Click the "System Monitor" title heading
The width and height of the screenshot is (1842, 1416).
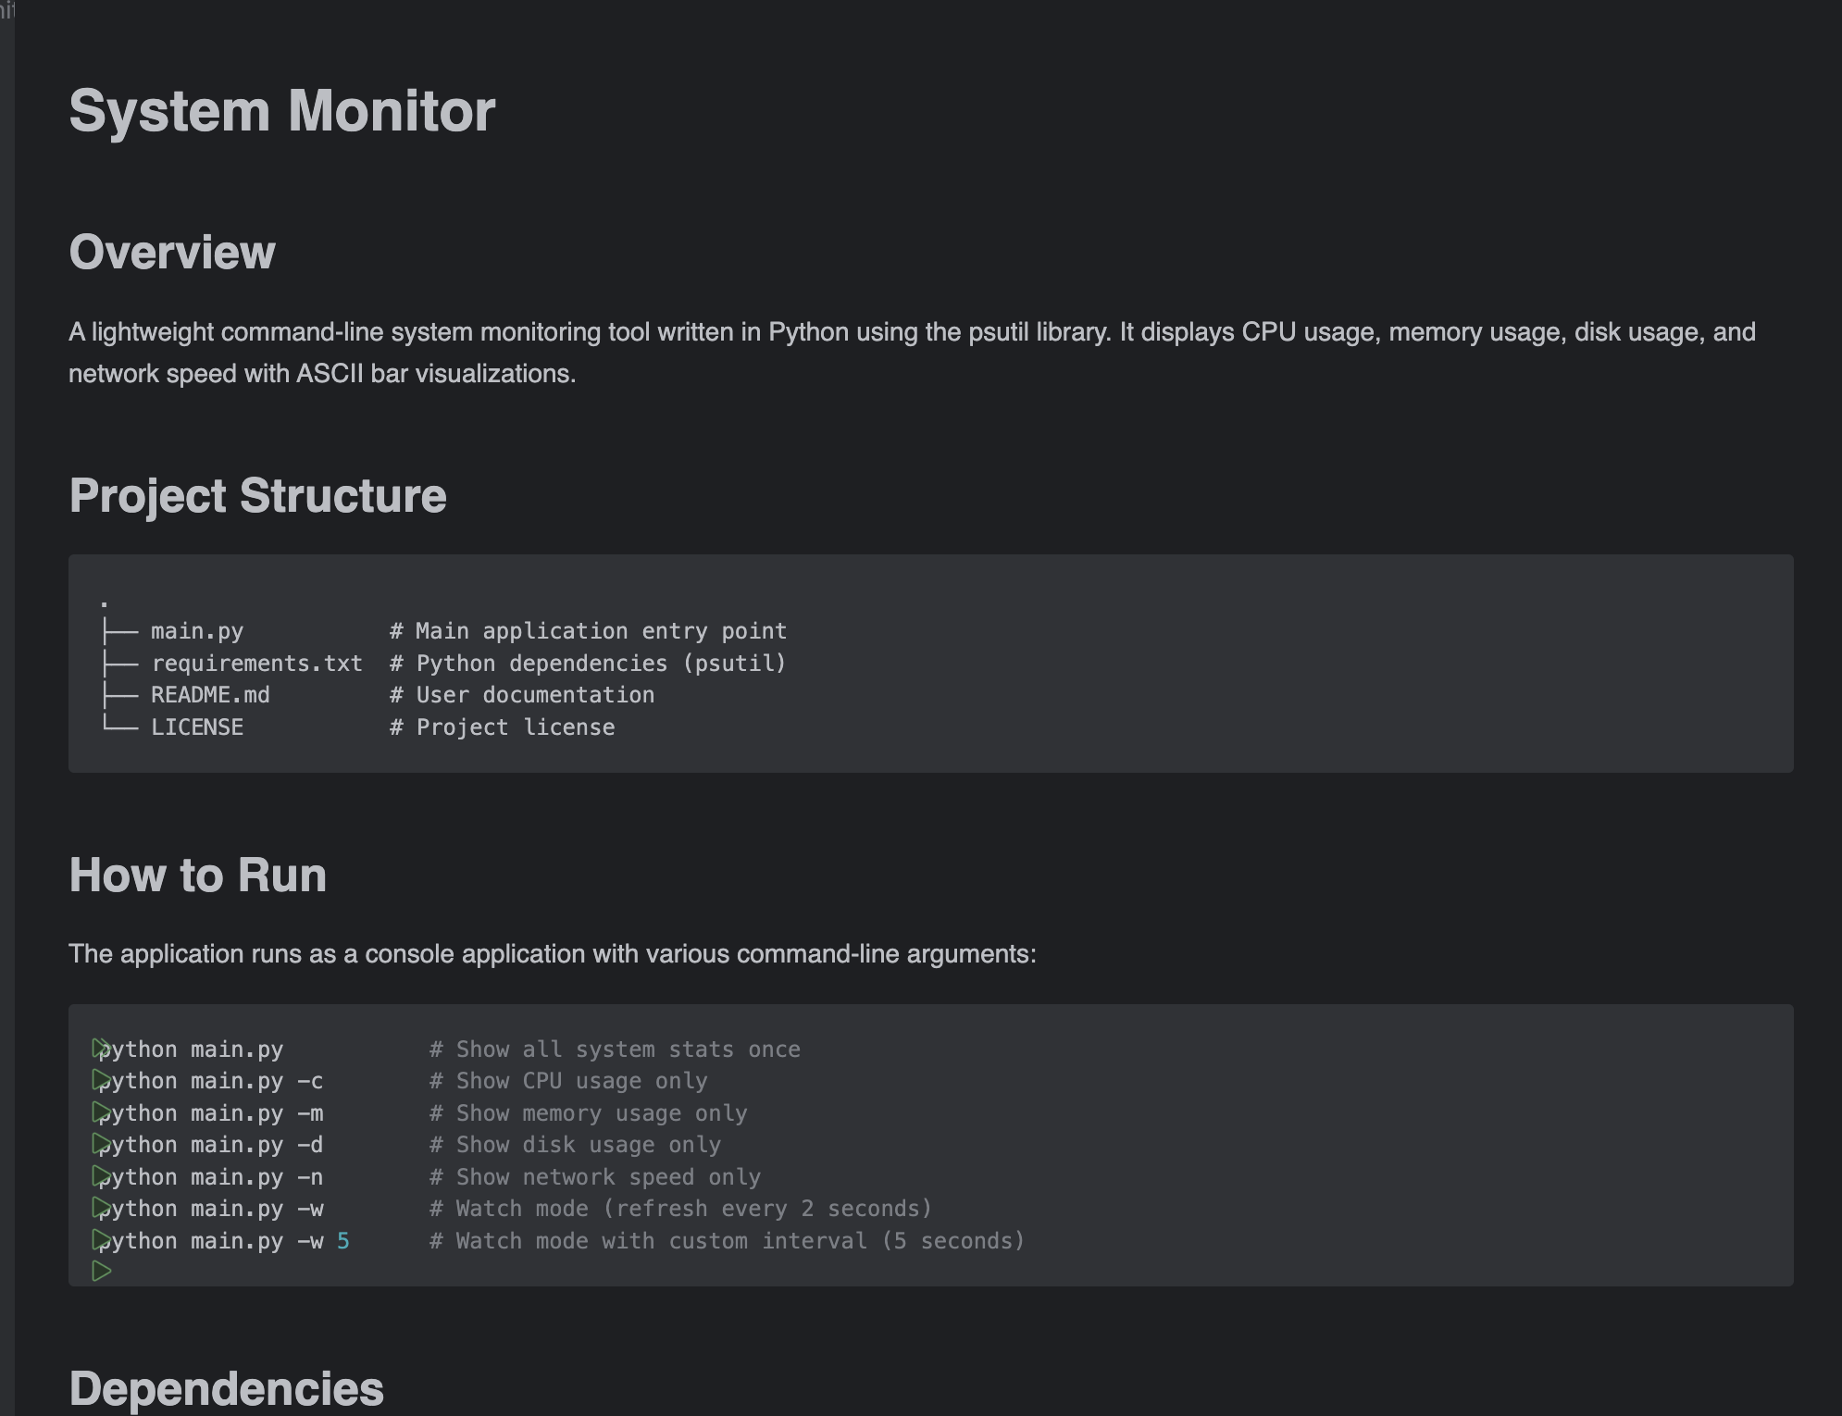281,111
